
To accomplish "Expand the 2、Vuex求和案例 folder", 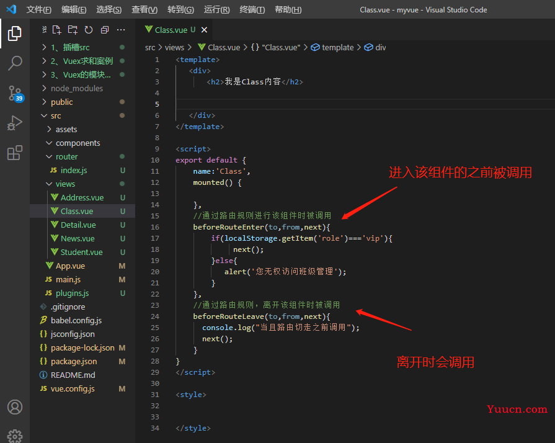I will pyautogui.click(x=82, y=61).
